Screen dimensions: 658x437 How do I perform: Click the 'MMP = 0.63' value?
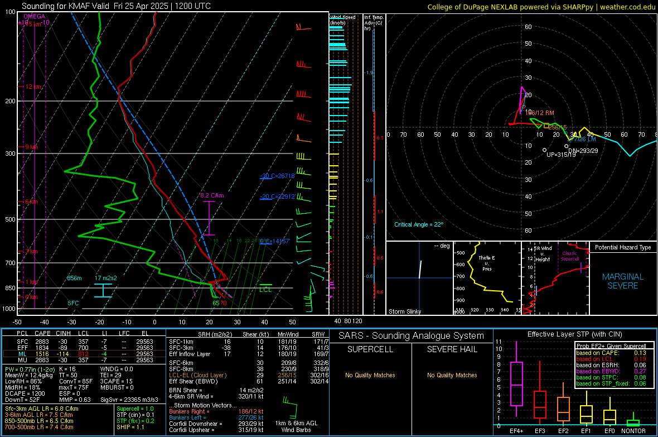click(75, 400)
